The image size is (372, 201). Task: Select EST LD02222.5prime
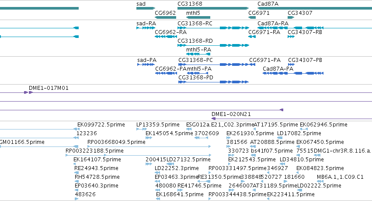tap(300, 191)
